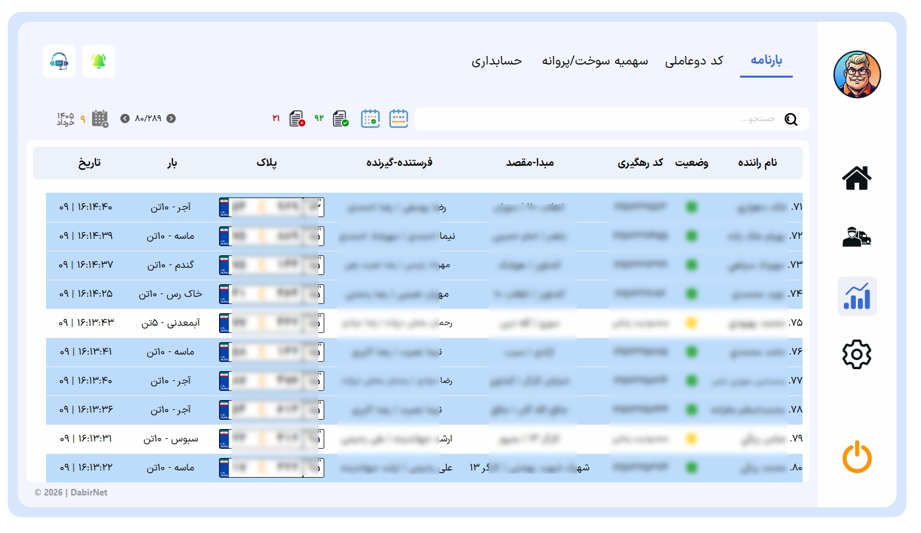Image resolution: width=921 pixels, height=533 pixels.
Task: Click the timestamp ۱۶:۱۴:۴۰
Action: [x=95, y=207]
